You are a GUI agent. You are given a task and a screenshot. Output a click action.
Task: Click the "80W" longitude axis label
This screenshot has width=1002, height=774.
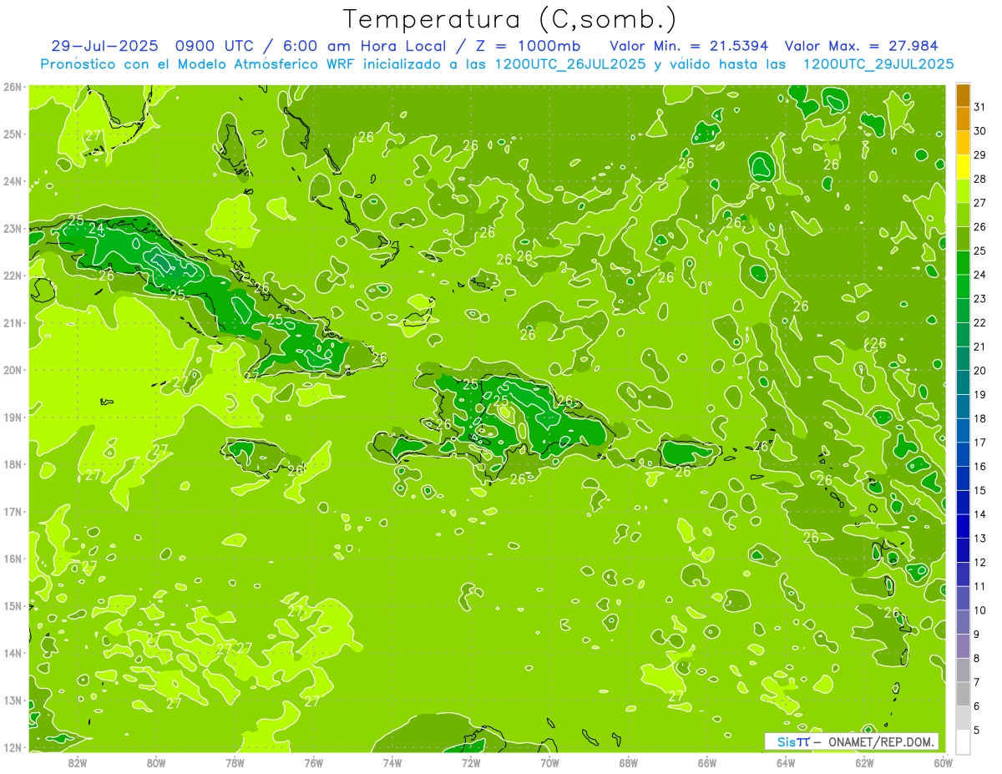pyautogui.click(x=156, y=762)
